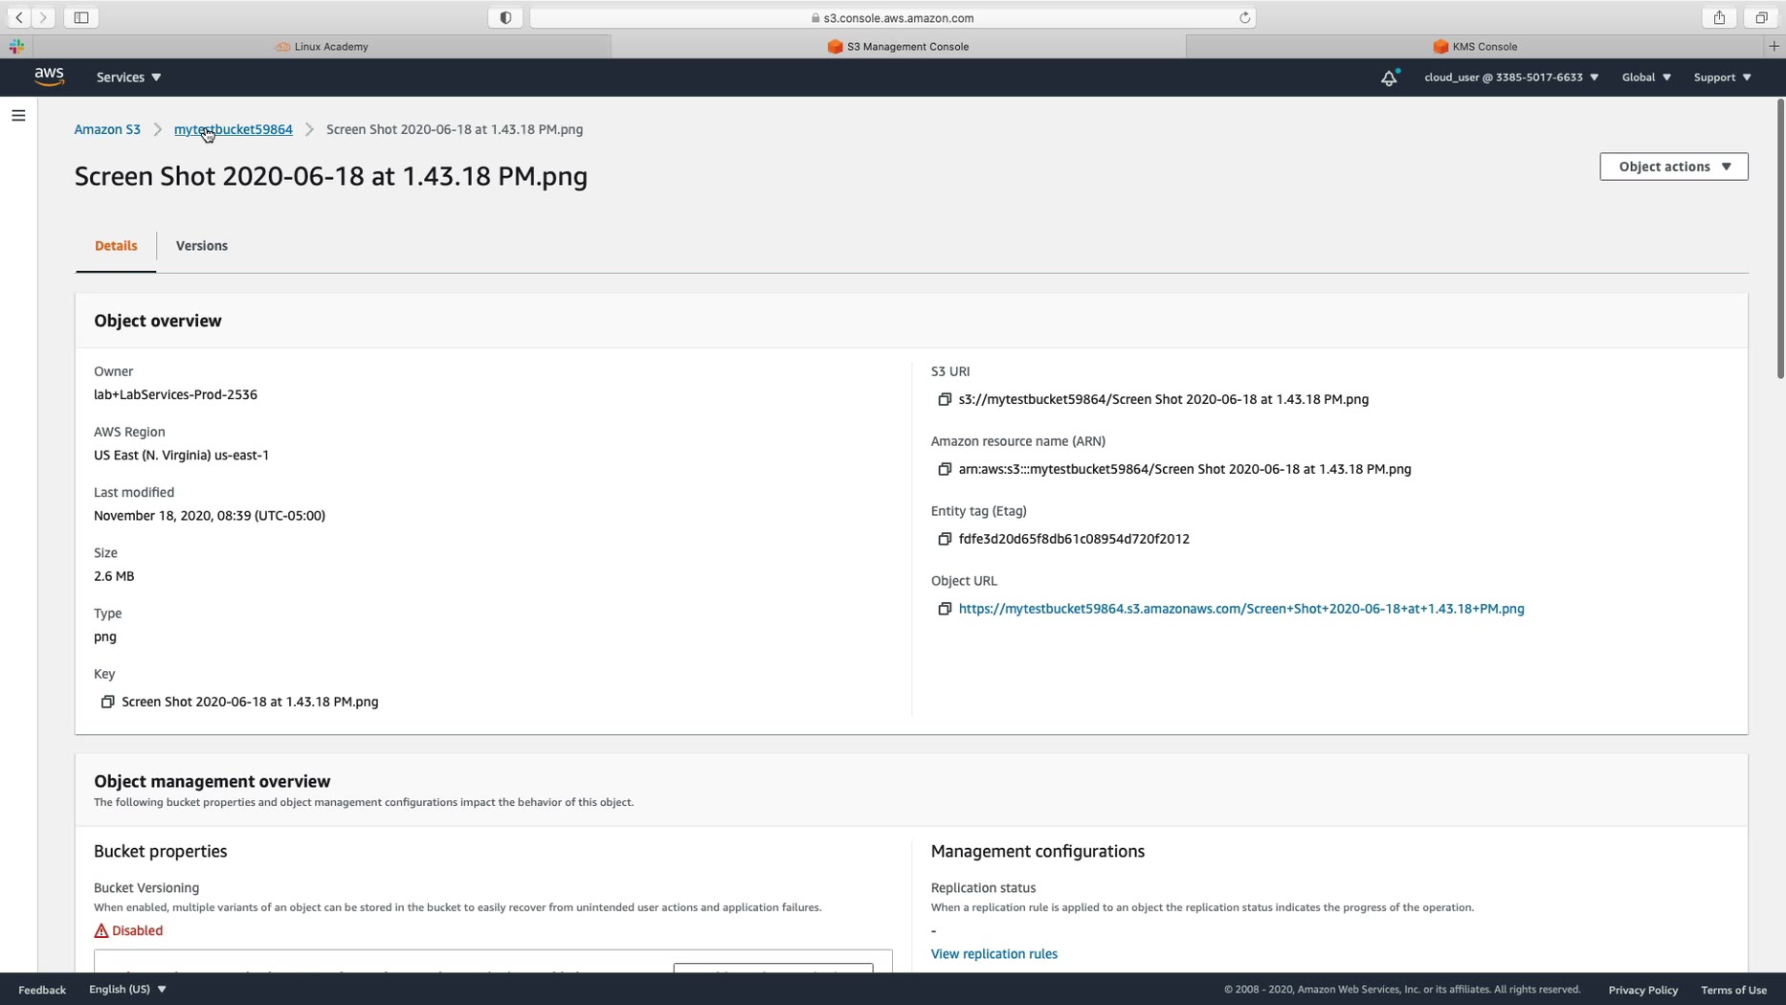
Task: Click the Key filename value
Action: pyautogui.click(x=250, y=702)
